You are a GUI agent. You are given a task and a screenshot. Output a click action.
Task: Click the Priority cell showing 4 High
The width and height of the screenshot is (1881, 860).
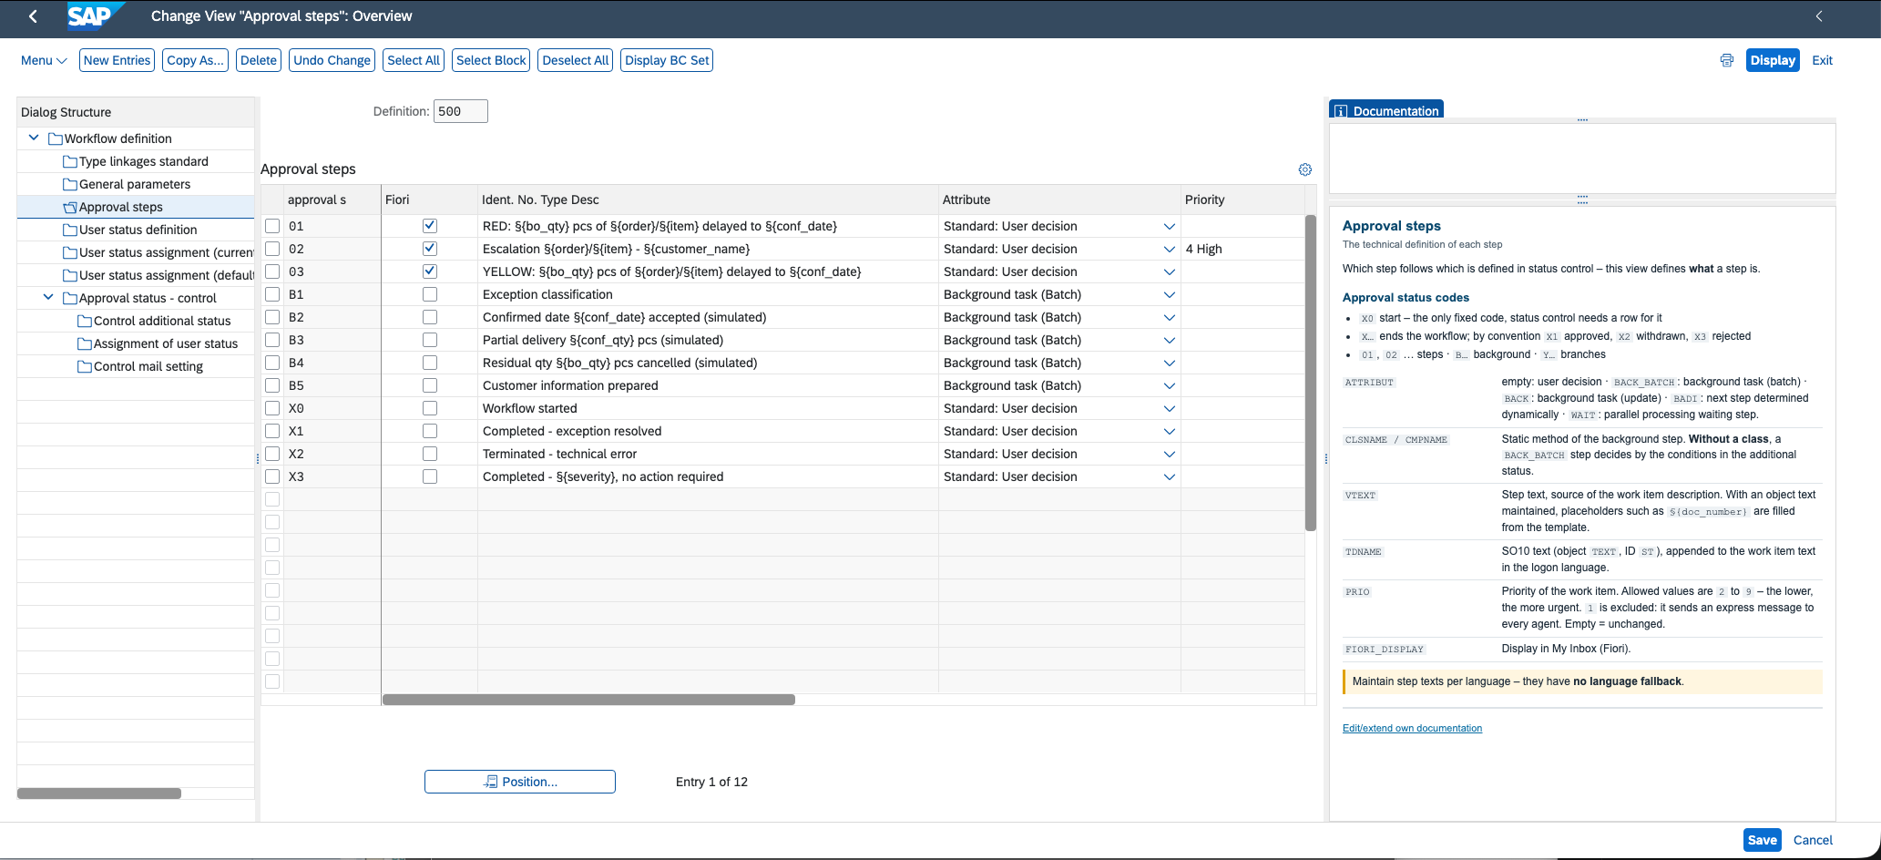[x=1242, y=249]
